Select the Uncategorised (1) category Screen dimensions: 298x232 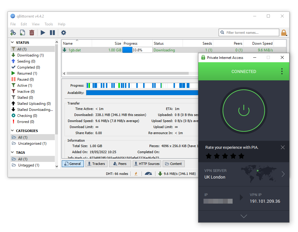(x=32, y=143)
